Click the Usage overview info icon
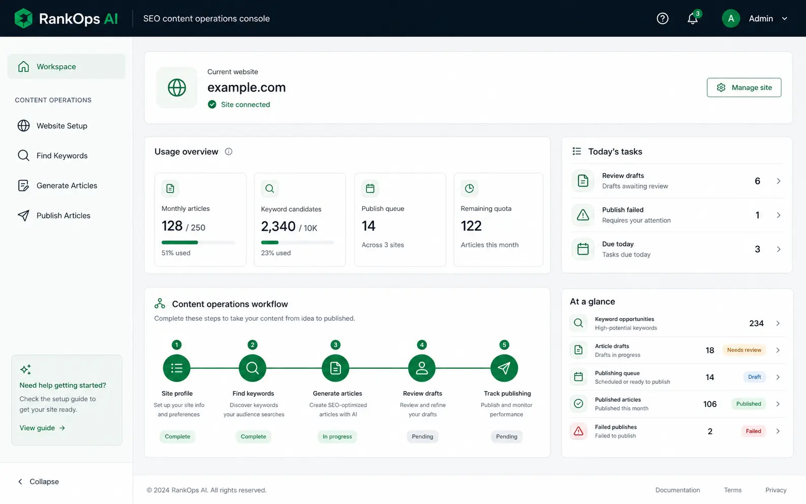The height and width of the screenshot is (504, 806). tap(229, 151)
